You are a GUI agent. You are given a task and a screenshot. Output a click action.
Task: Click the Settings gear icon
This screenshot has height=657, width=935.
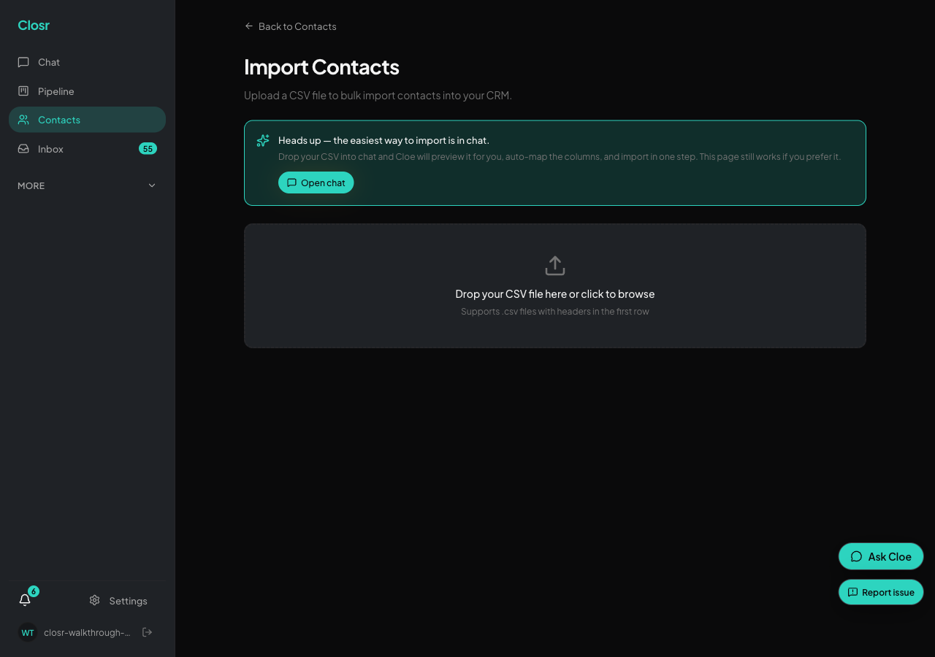pos(94,600)
